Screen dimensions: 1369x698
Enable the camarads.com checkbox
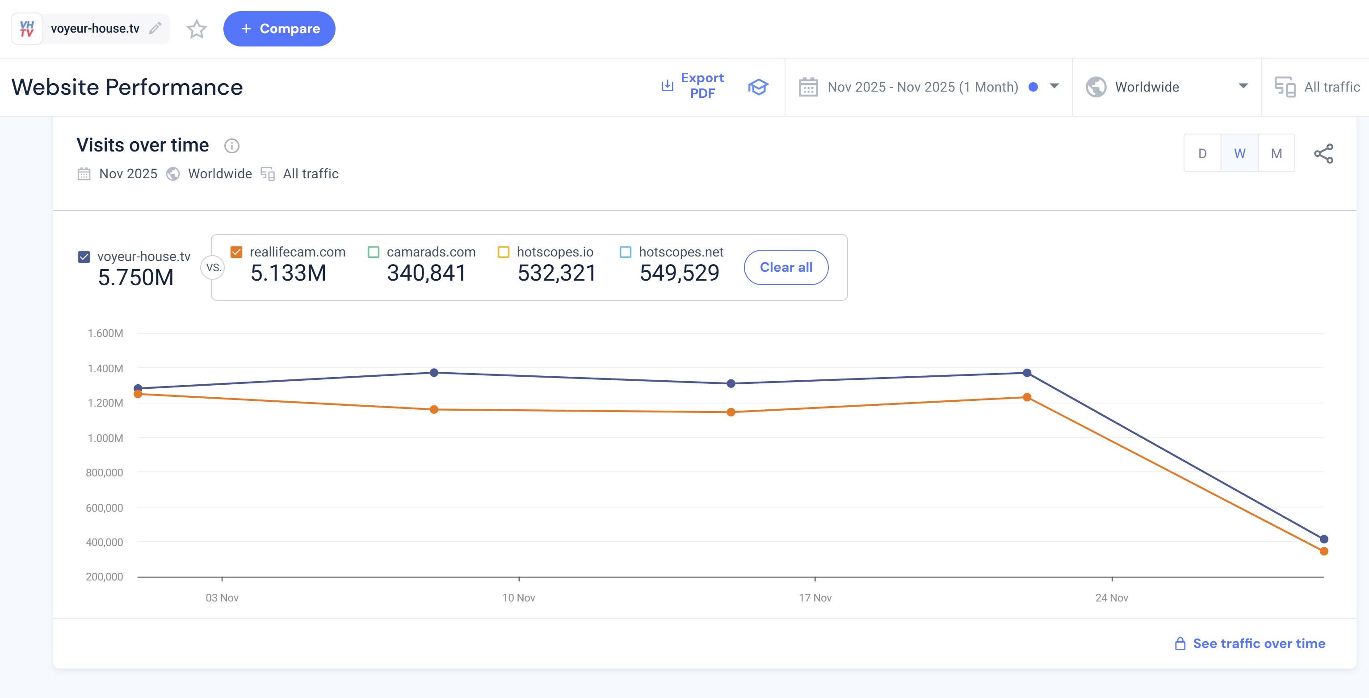pyautogui.click(x=374, y=252)
